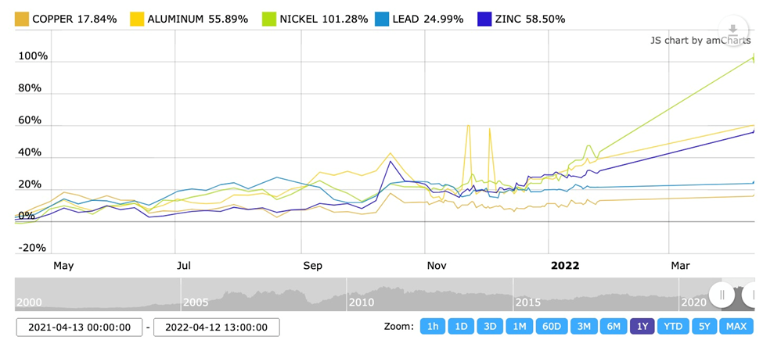Choose the 3M zoom button

[584, 327]
